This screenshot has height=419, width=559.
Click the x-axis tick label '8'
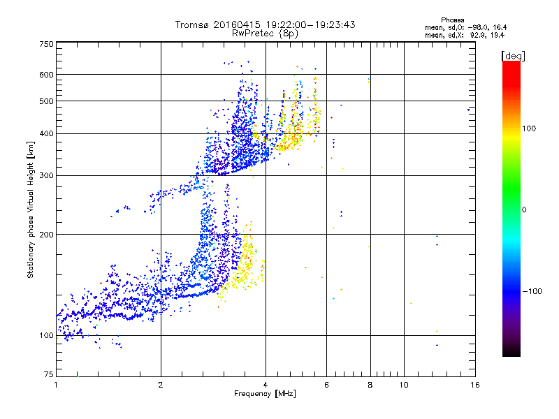pos(370,385)
